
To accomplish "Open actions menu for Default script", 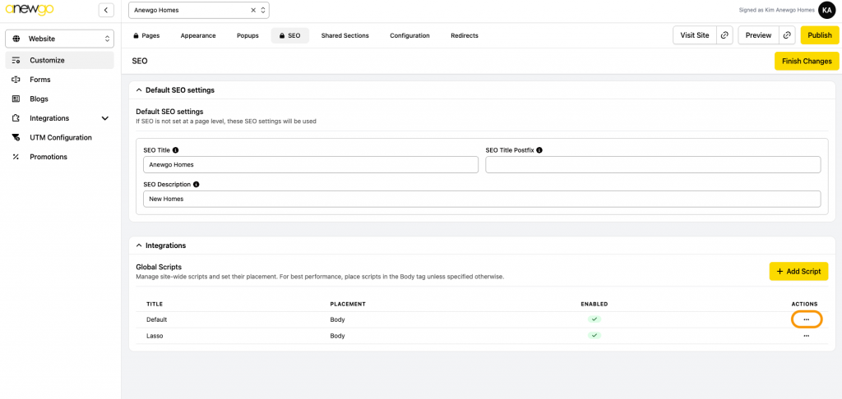I will 806,319.
